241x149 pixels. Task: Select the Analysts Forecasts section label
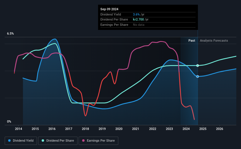[x=214, y=40]
